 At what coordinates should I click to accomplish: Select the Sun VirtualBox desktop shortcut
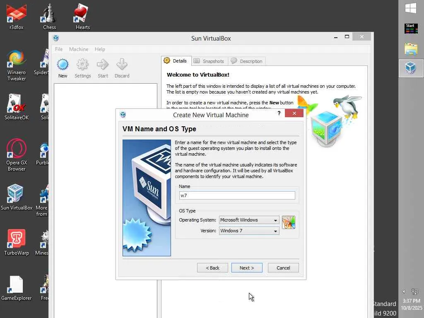tap(17, 197)
